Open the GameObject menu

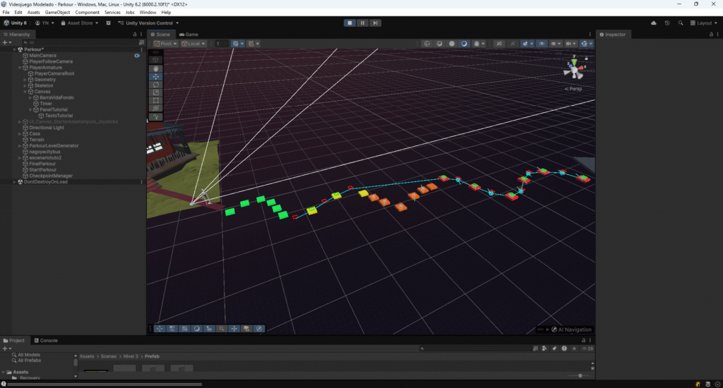click(57, 12)
